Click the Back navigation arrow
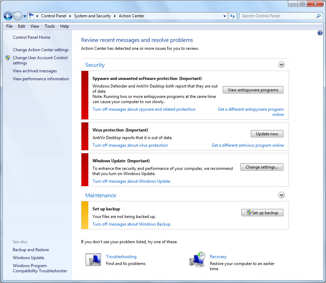 (x=8, y=16)
